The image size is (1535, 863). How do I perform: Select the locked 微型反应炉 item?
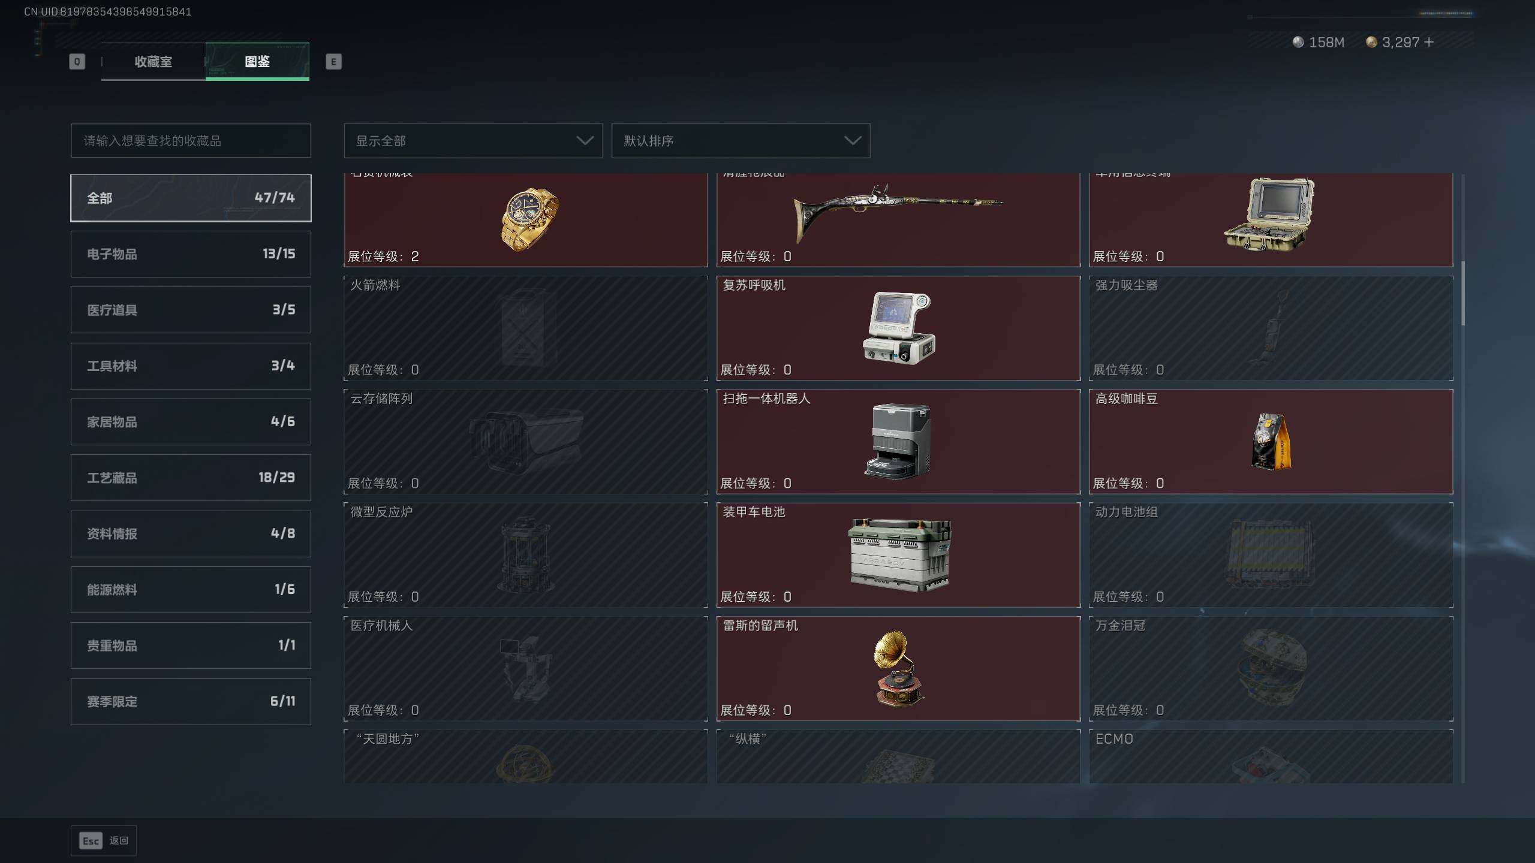[x=526, y=555]
